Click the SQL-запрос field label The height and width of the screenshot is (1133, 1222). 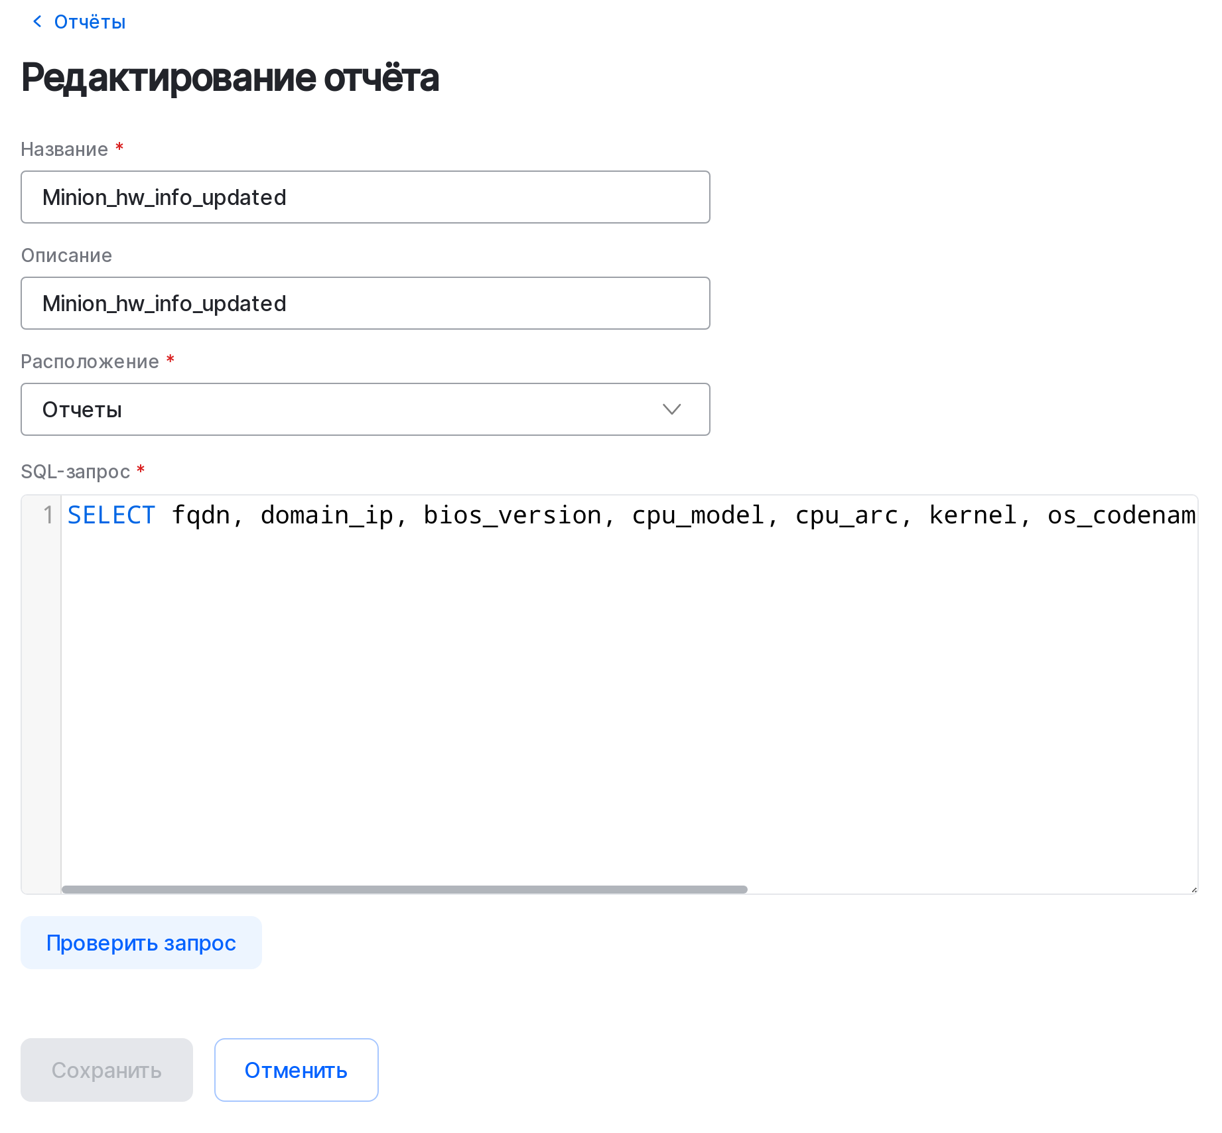75,472
